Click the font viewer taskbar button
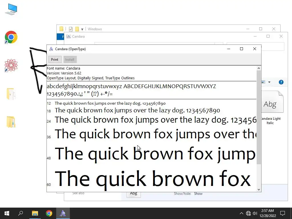Image resolution: width=292 pixels, height=219 pixels. (x=63, y=213)
